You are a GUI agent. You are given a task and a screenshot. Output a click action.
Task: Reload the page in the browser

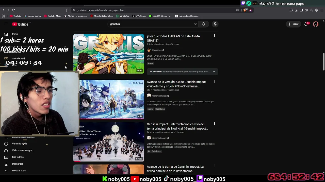click(x=13, y=10)
